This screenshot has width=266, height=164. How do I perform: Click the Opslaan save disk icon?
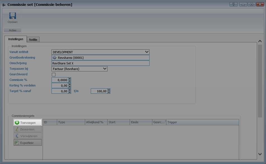coord(12,16)
